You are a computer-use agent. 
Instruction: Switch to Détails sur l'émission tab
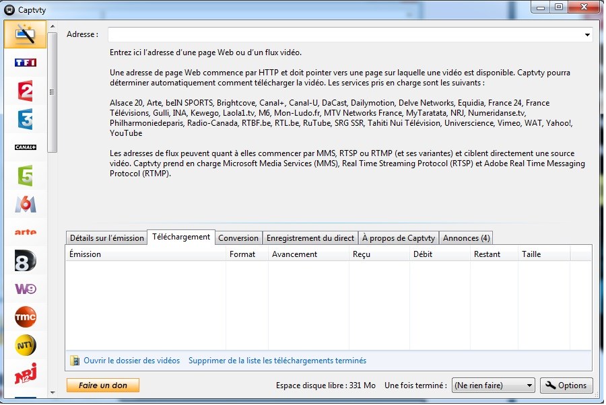tap(106, 238)
